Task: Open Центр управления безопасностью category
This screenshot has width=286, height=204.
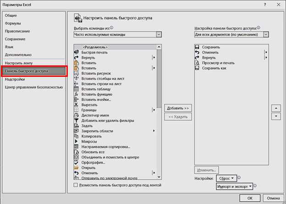Action: 34,87
